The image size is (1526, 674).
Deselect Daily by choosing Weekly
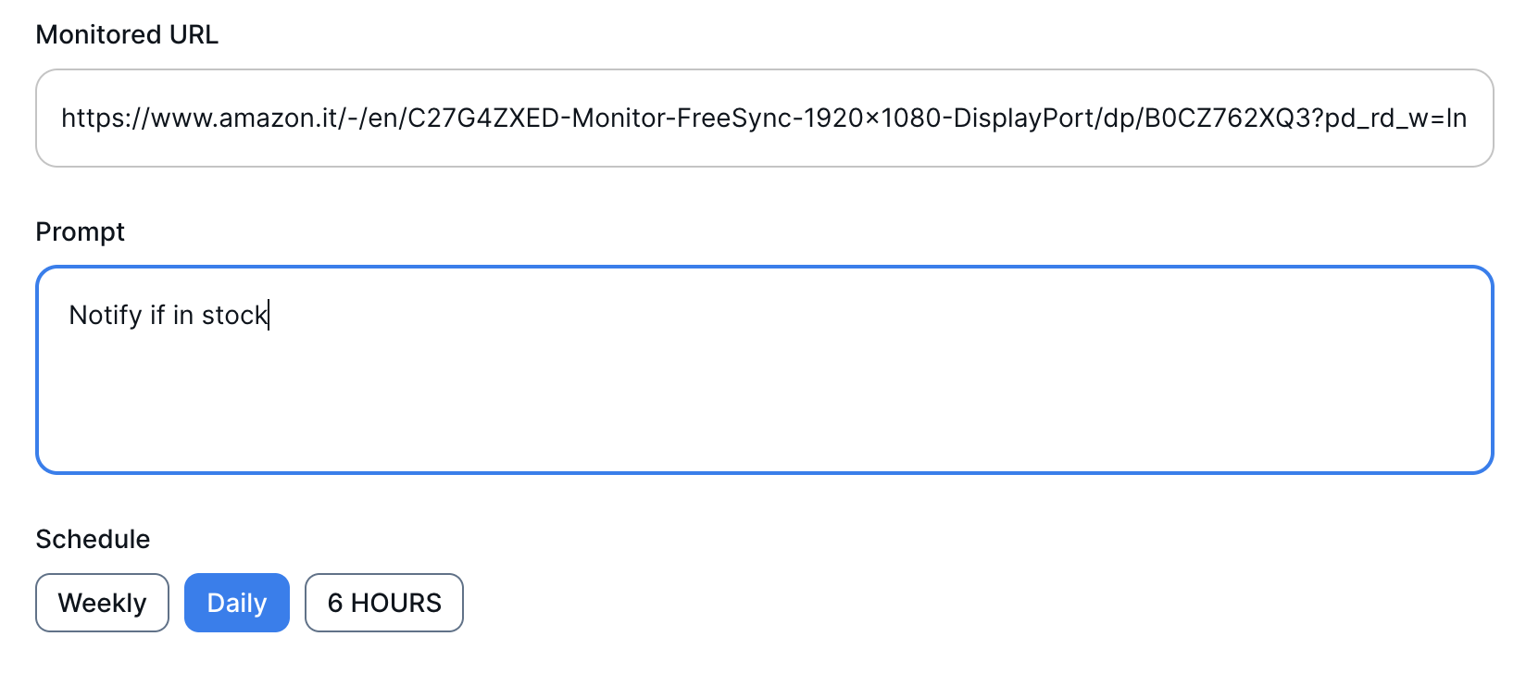[x=102, y=603]
